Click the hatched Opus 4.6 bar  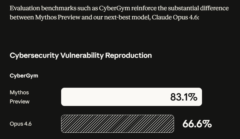tap(117, 124)
